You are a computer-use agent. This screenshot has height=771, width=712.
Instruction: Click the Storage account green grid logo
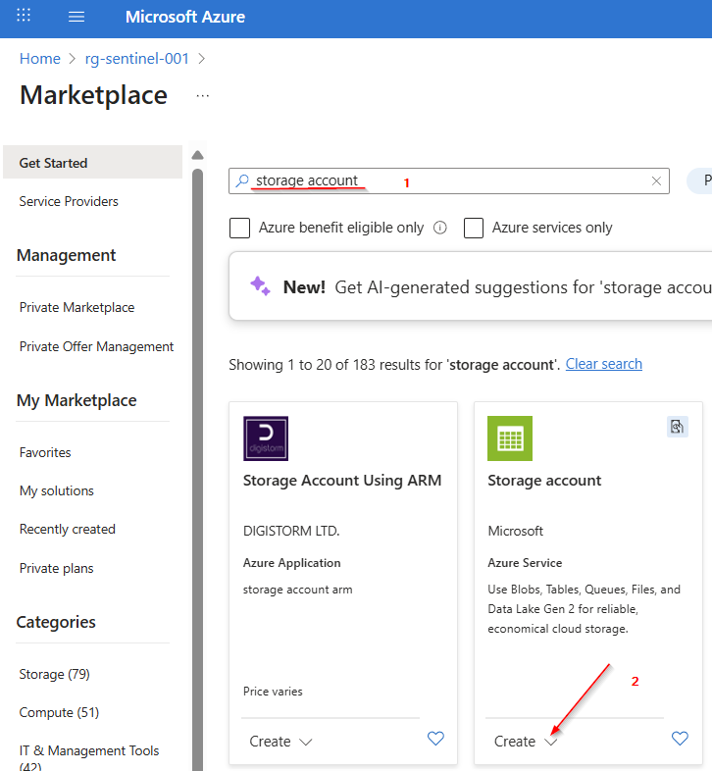510,438
